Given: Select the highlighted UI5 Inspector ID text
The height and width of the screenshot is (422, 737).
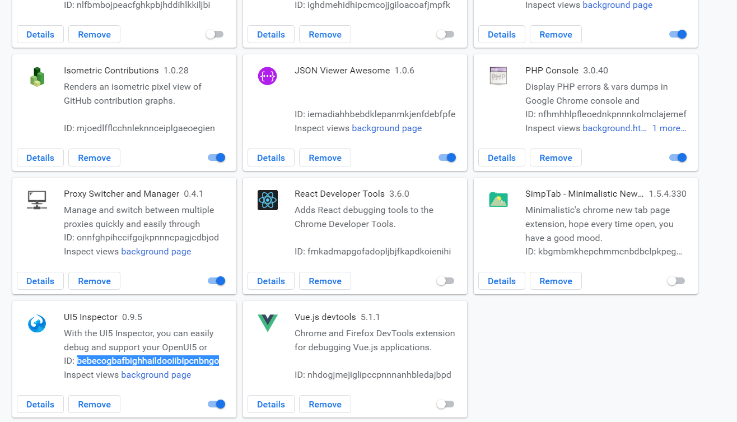Looking at the screenshot, I should pyautogui.click(x=148, y=361).
